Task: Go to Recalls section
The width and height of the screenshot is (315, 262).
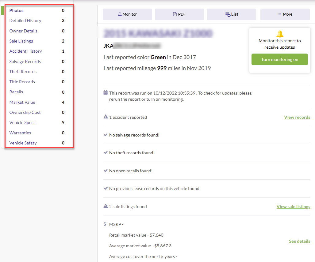Action: 16,92
